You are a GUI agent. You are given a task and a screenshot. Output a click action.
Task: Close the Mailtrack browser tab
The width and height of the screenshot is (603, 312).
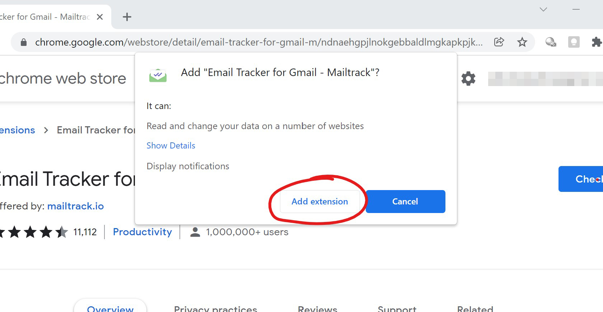pyautogui.click(x=100, y=17)
